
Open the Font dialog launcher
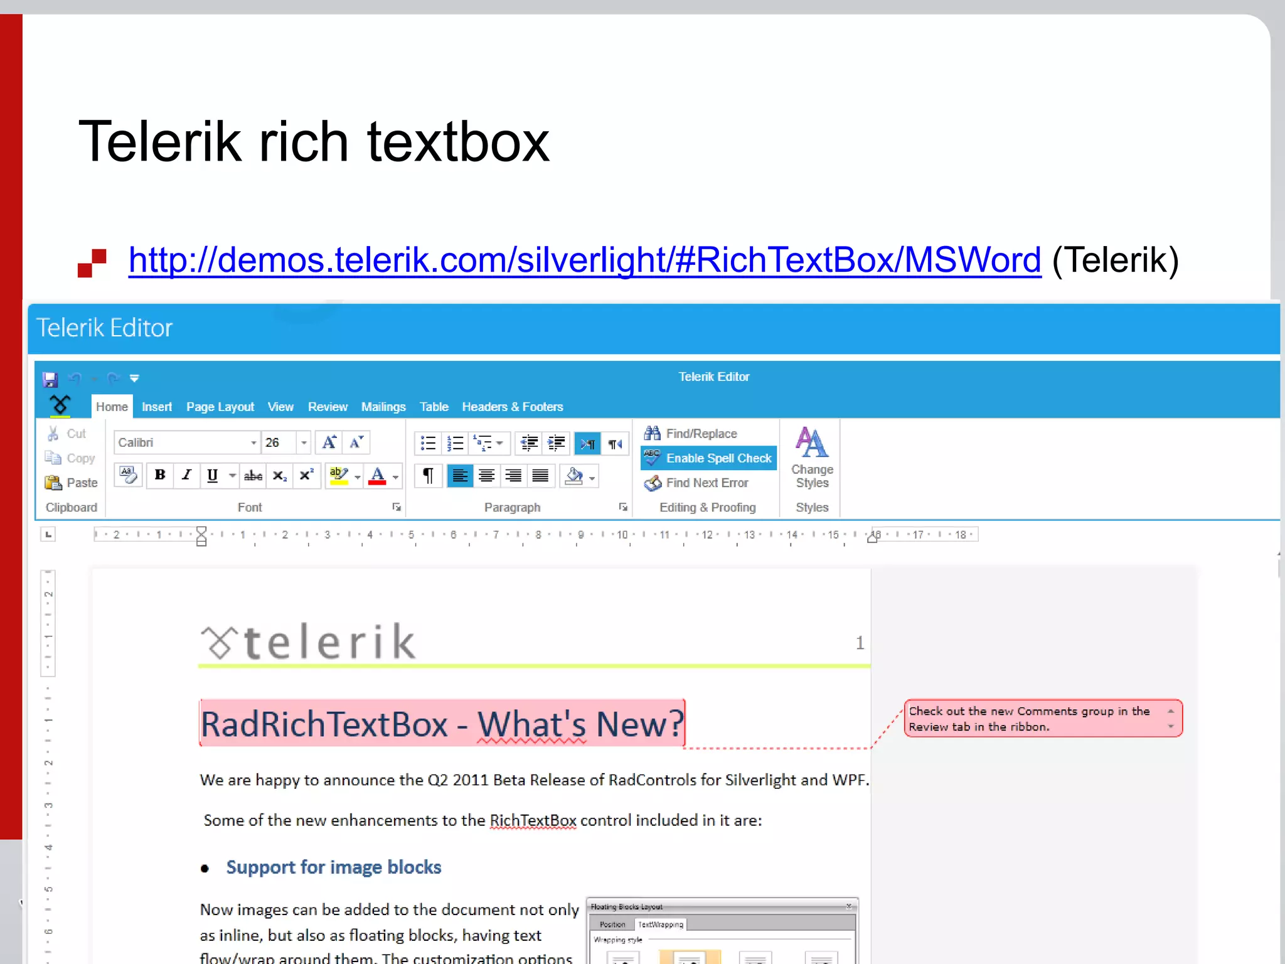pyautogui.click(x=397, y=507)
